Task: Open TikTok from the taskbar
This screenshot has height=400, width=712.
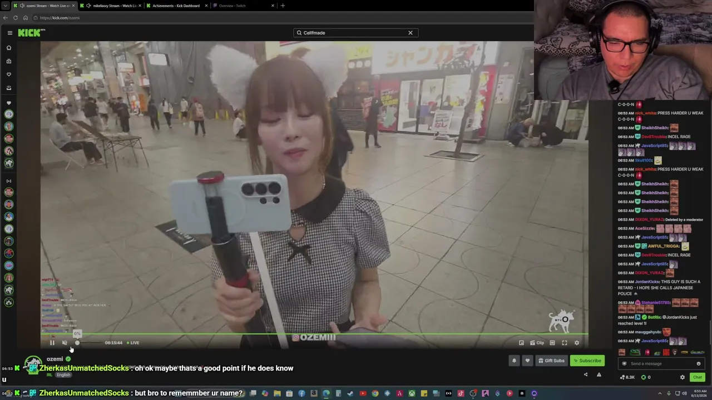Action: click(461, 394)
